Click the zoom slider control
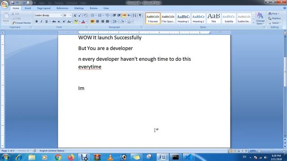Image resolution: width=287 pixels, height=161 pixels. click(272, 151)
